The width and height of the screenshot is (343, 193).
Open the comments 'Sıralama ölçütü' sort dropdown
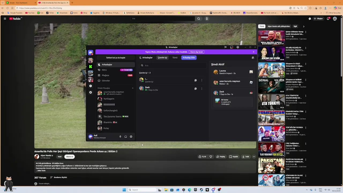(x=58, y=177)
